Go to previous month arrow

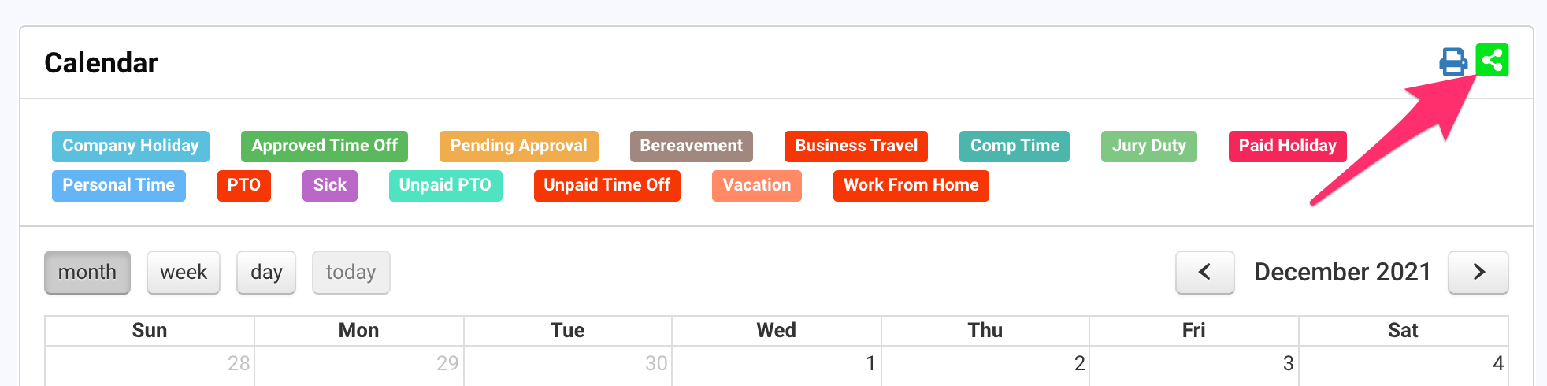tap(1204, 273)
